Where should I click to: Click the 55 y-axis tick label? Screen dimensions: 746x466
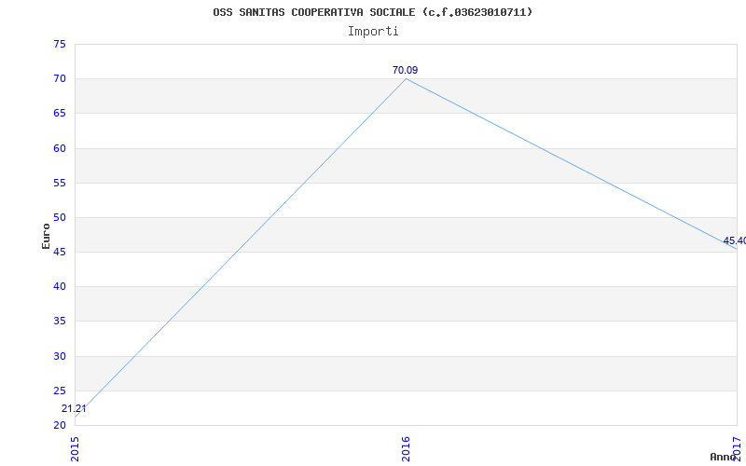coord(60,183)
